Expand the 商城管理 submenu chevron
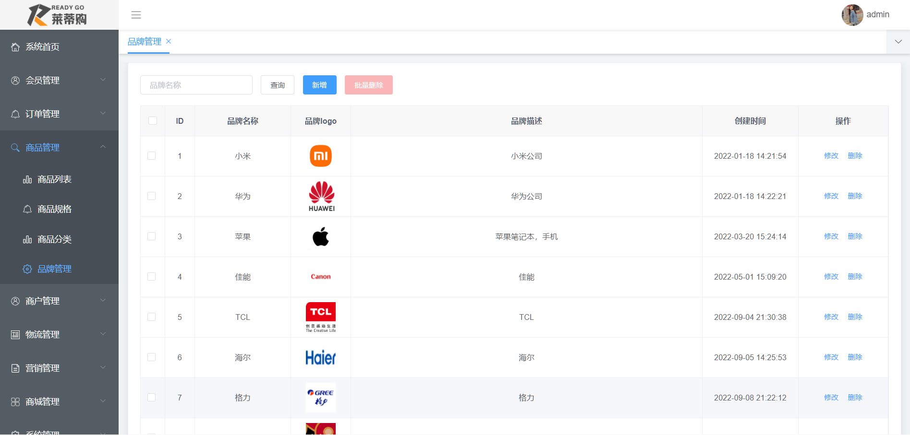 103,401
